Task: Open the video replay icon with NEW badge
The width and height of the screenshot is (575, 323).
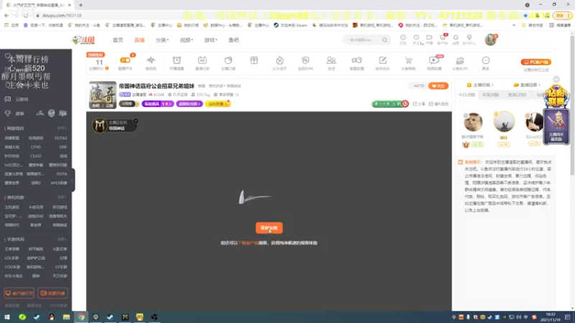Action: (434, 60)
